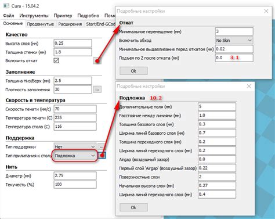Click the Airgap (воздушный зазор) field with 0.0
The image size is (275, 219).
click(x=217, y=159)
